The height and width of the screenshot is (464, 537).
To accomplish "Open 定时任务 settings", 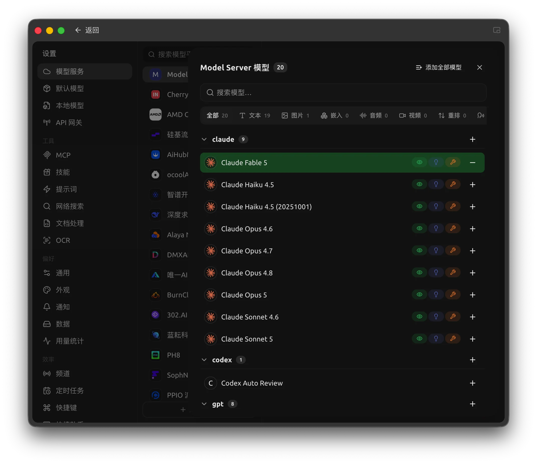I will click(85, 390).
